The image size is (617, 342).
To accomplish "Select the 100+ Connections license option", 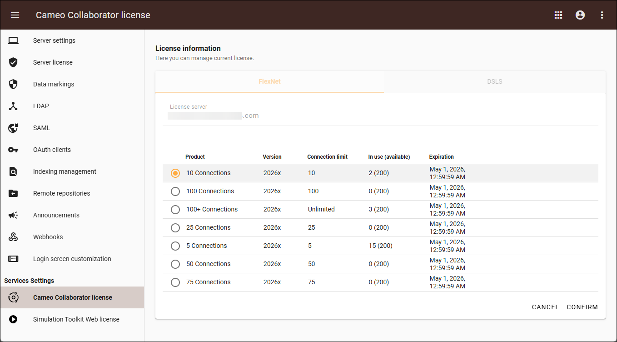I will [175, 210].
